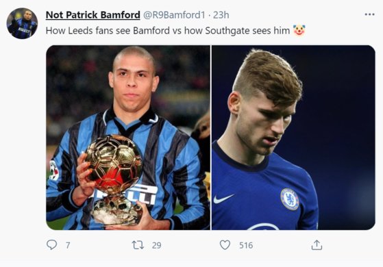Open the share upload icon

click(x=317, y=245)
